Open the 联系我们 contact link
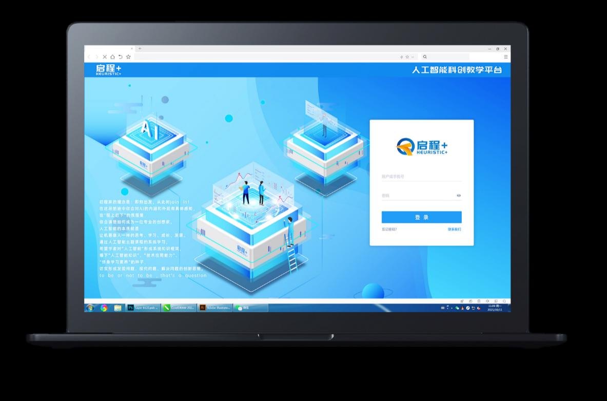The width and height of the screenshot is (607, 401). (x=455, y=230)
